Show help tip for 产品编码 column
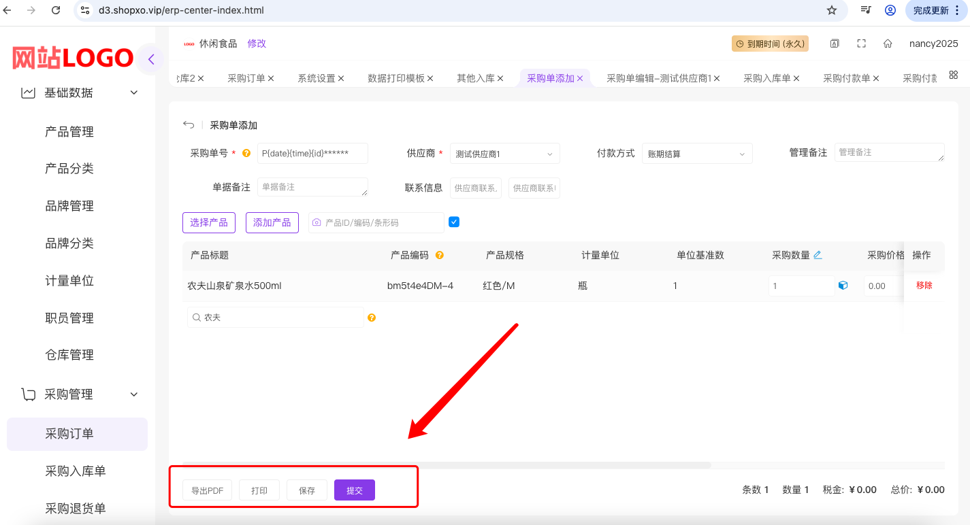 (x=440, y=255)
